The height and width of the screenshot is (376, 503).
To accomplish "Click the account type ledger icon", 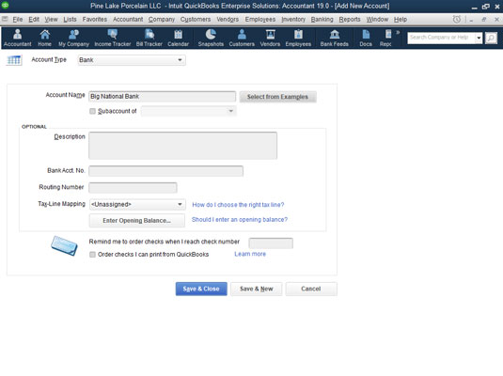I will point(14,60).
